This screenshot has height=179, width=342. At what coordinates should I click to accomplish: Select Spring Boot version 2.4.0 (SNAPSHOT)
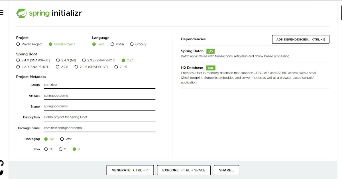17,60
